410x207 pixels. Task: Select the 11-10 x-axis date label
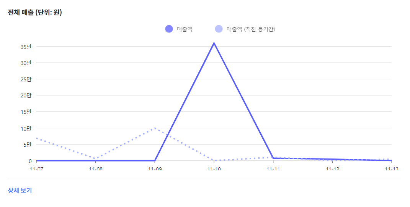coord(214,169)
